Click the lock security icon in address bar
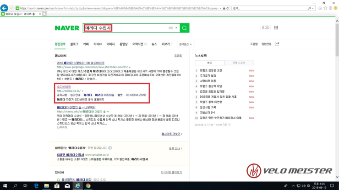Screen dimensions: 339x190 click(x=224, y=8)
